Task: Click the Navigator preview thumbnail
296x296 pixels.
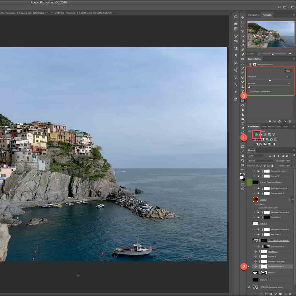Action: [x=271, y=34]
